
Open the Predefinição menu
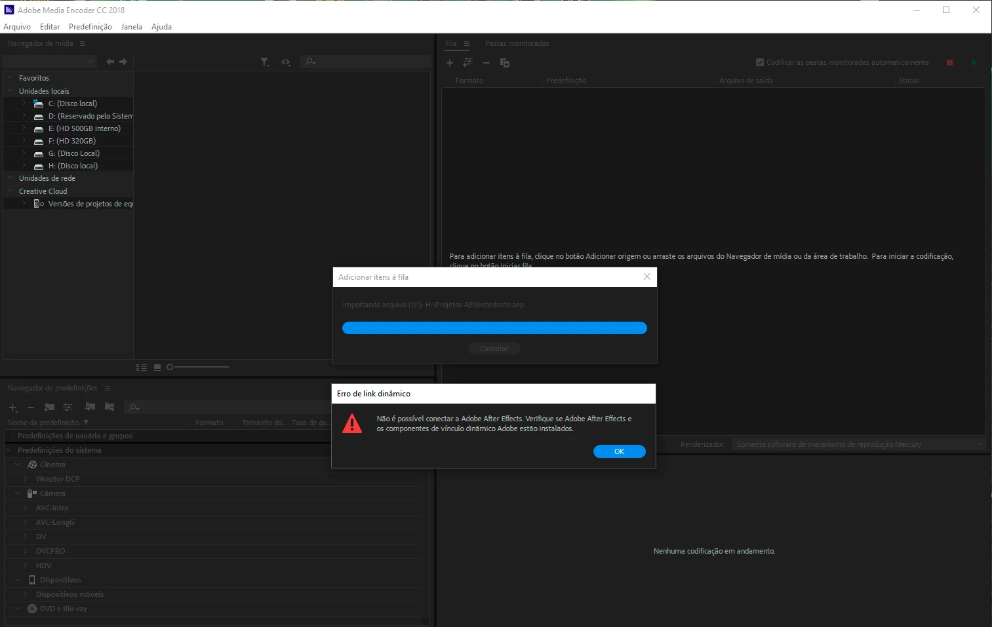[90, 27]
